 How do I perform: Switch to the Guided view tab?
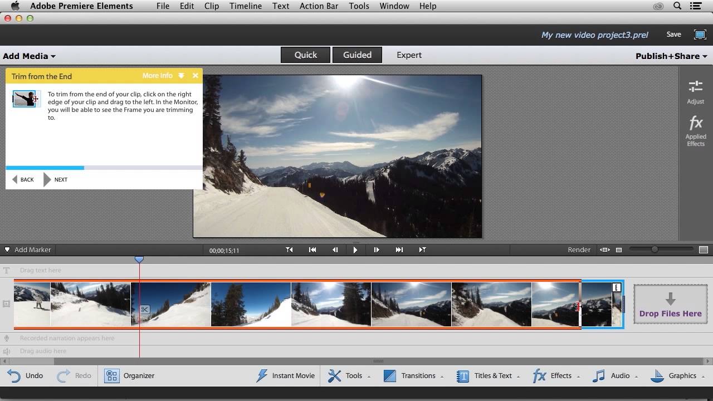pos(357,55)
